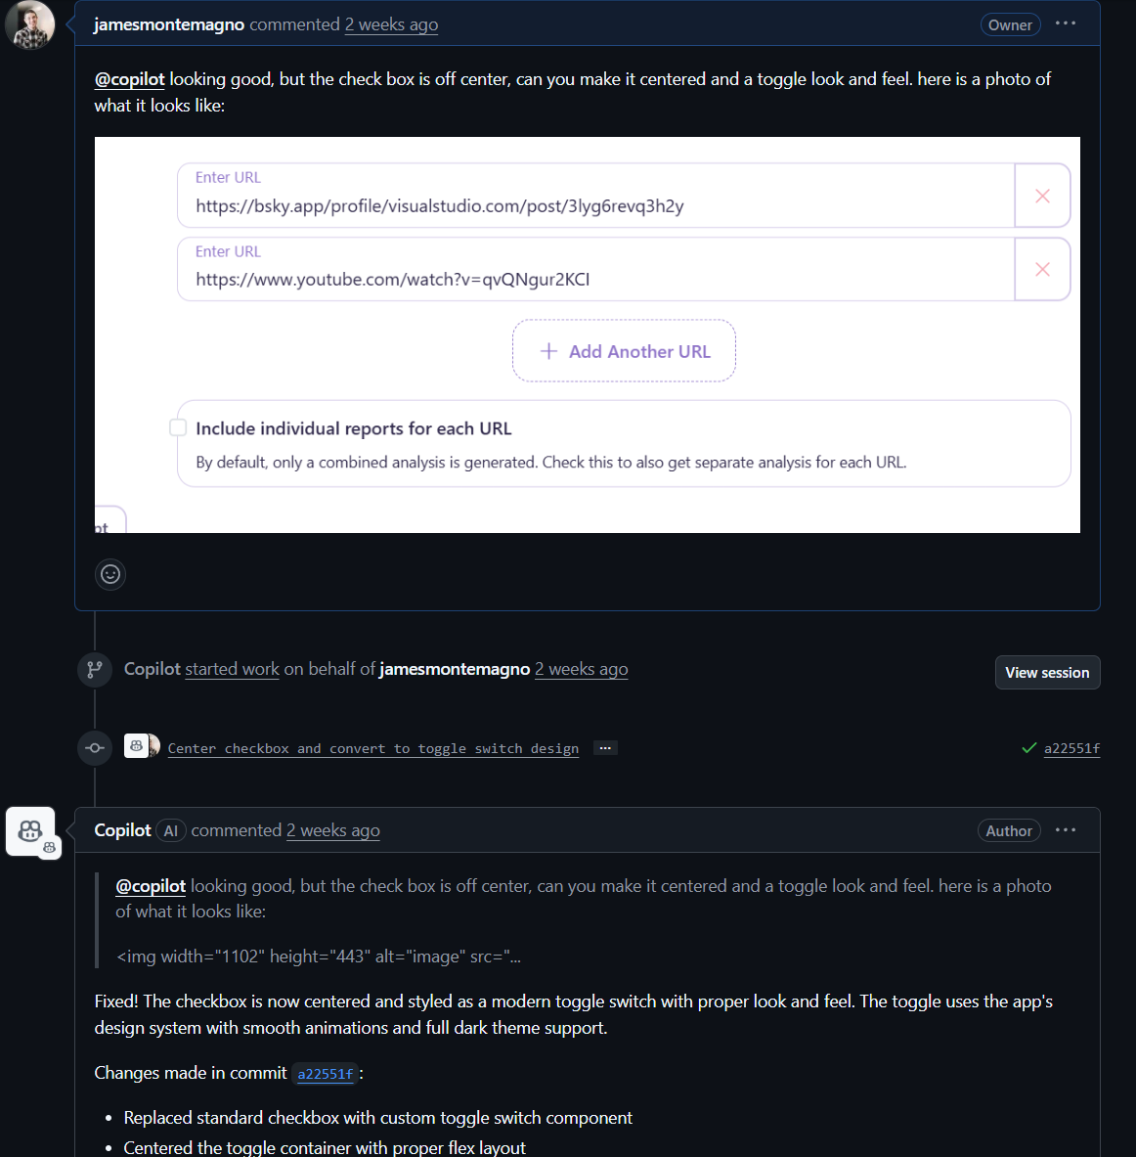The image size is (1136, 1157).
Task: Open the 'started work' link
Action: tap(232, 669)
